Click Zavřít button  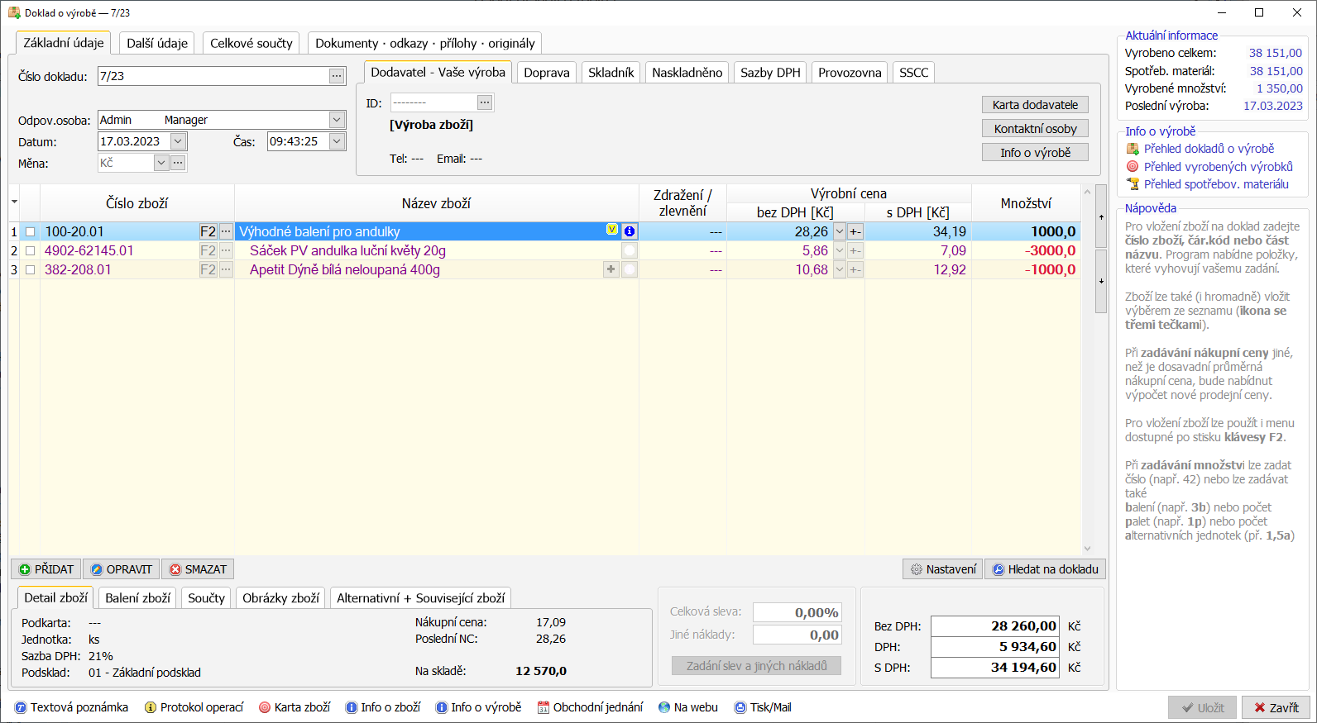coord(1276,707)
